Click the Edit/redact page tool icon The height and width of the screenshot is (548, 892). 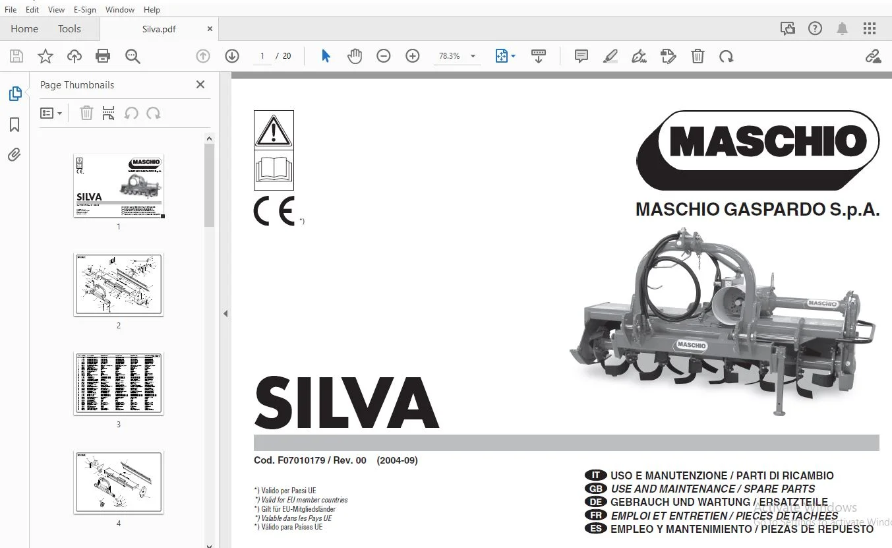669,56
